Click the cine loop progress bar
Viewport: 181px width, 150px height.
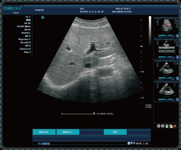(78, 114)
